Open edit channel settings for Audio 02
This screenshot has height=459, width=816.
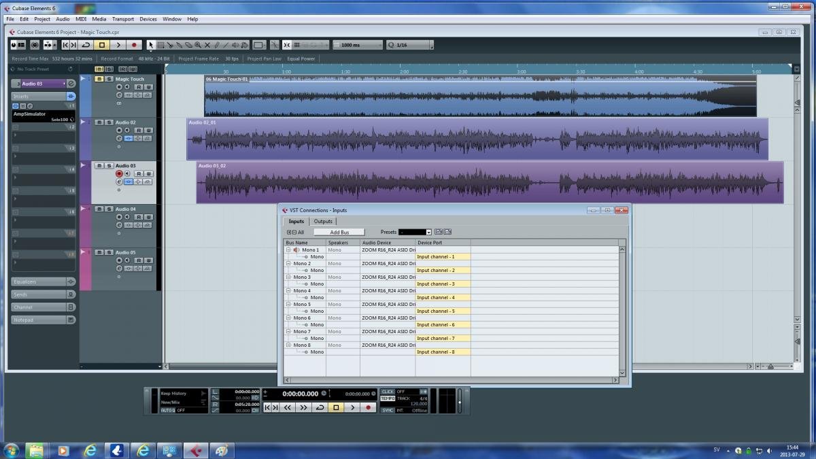click(119, 138)
